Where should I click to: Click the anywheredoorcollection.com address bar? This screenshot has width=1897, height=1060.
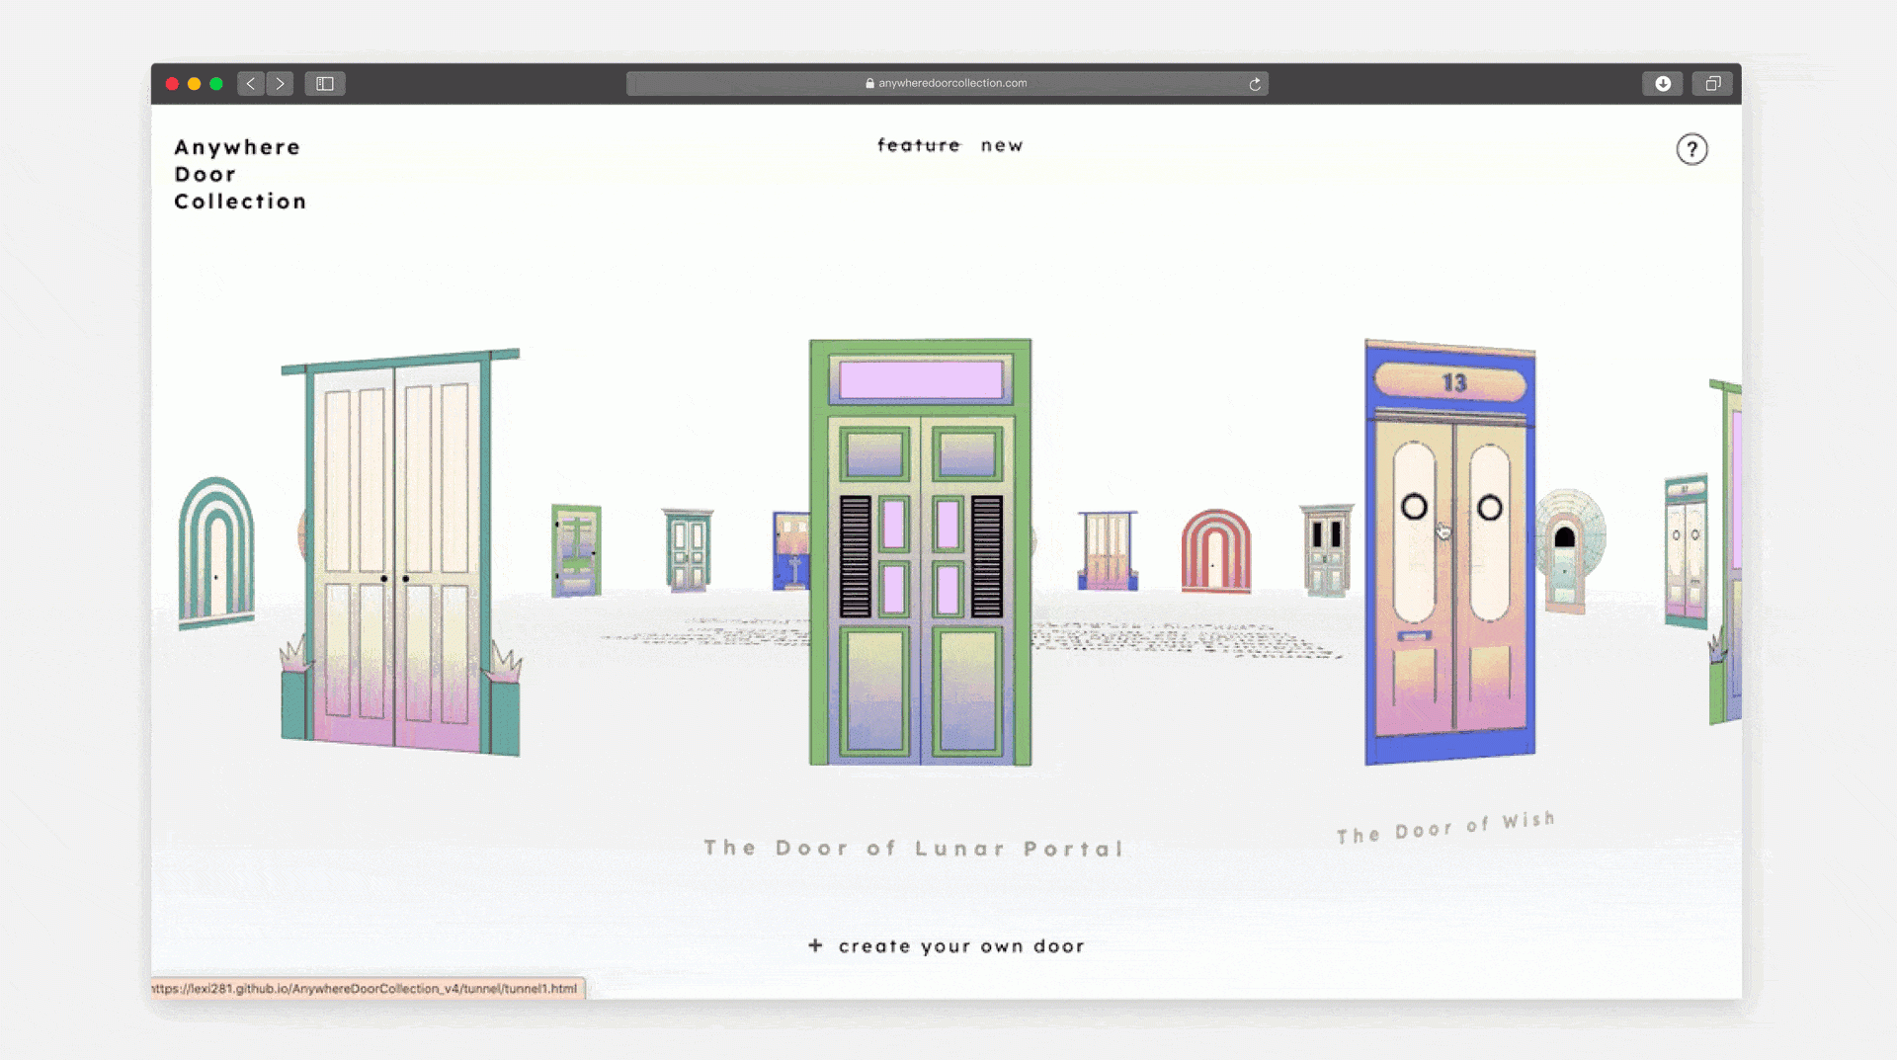947,84
